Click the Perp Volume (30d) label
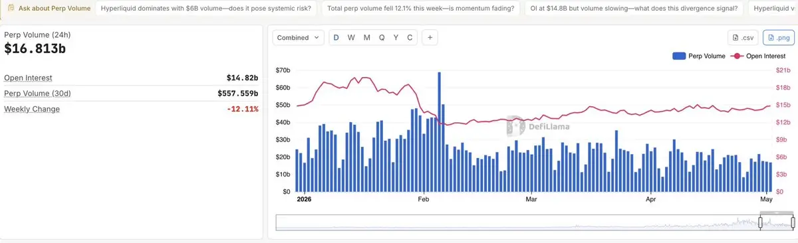The width and height of the screenshot is (798, 243). click(38, 94)
